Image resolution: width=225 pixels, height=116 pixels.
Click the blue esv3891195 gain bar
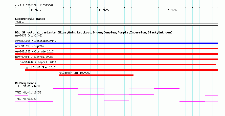116,43
